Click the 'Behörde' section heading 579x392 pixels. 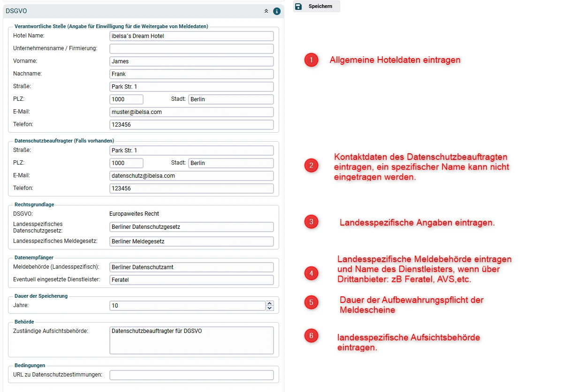tap(24, 322)
